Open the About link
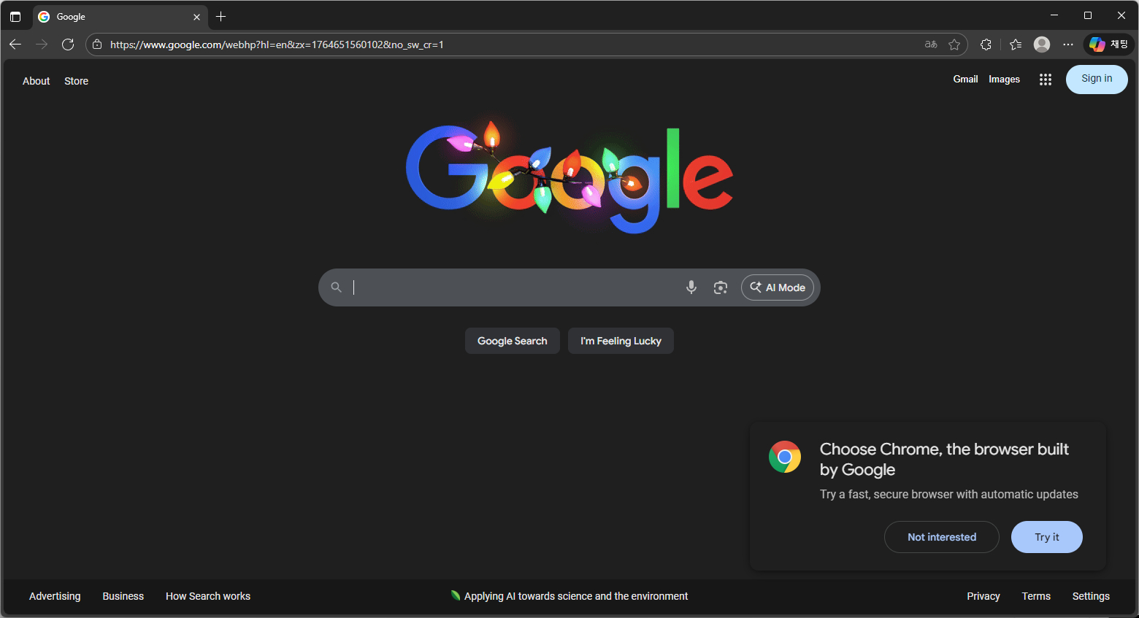 (x=37, y=81)
